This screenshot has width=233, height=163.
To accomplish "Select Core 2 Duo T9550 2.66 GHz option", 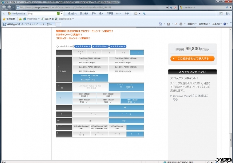I will tap(126, 60).
